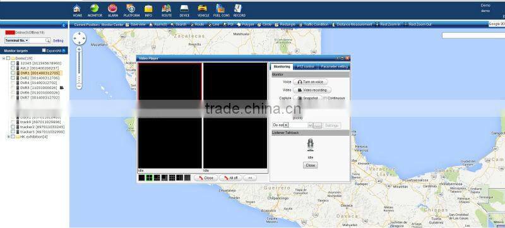
Task: Activate Rect Zoom In tool
Action: click(388, 25)
